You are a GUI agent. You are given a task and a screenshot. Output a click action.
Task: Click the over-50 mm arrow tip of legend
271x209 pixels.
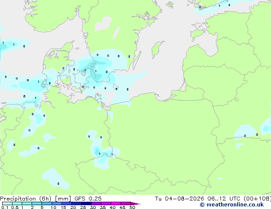tap(135, 204)
